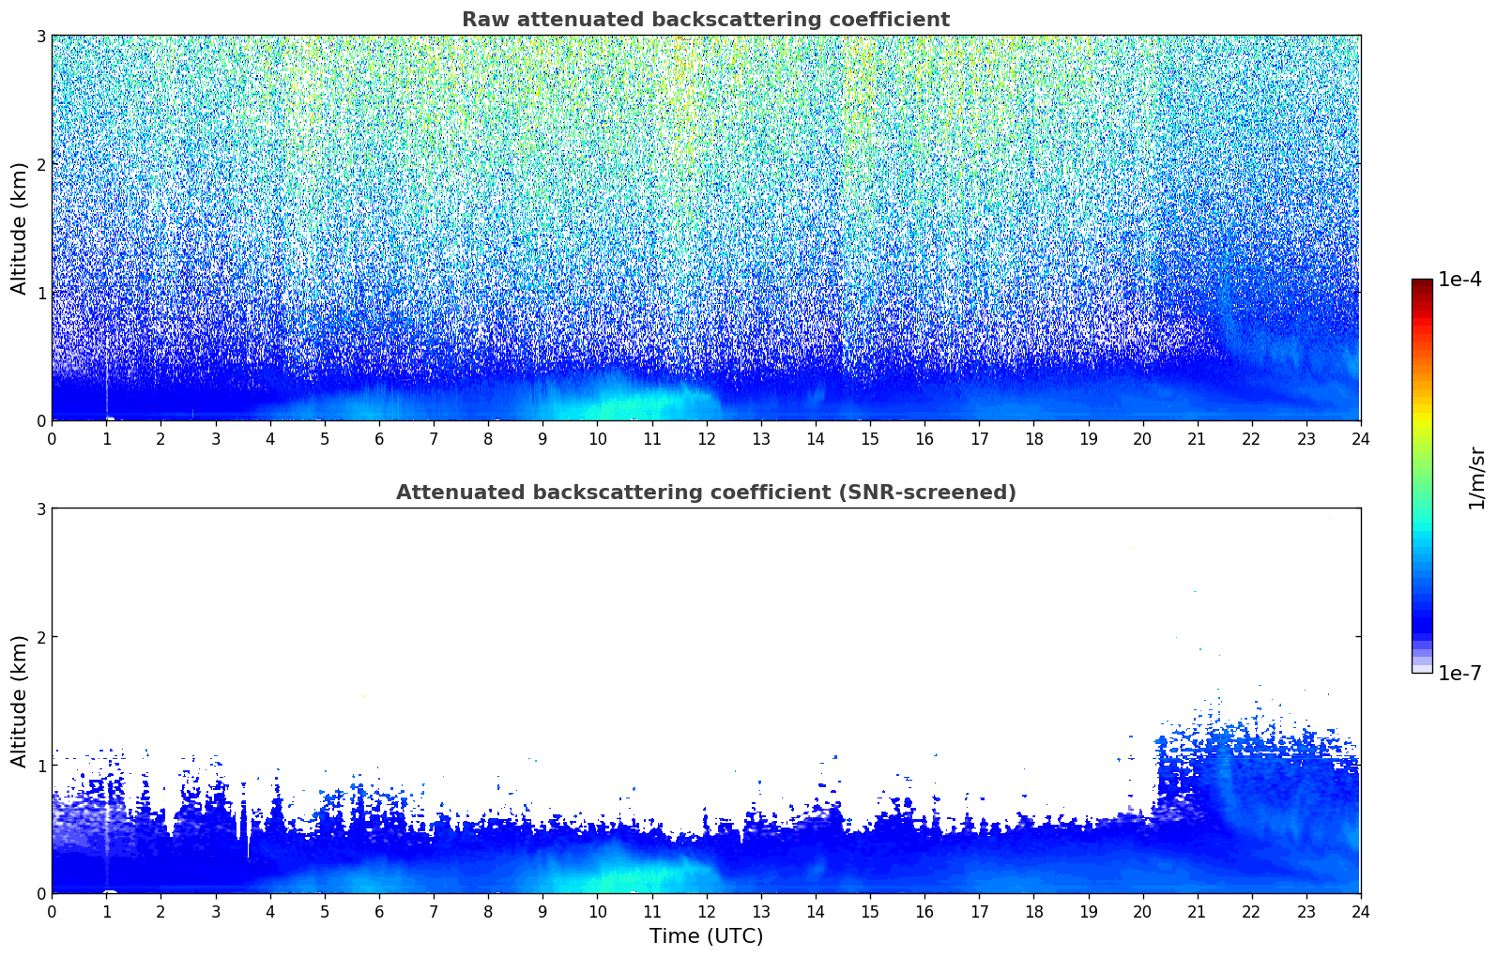Click 'Altitude (km)' label of the SNR-screened plot

[x=20, y=701]
